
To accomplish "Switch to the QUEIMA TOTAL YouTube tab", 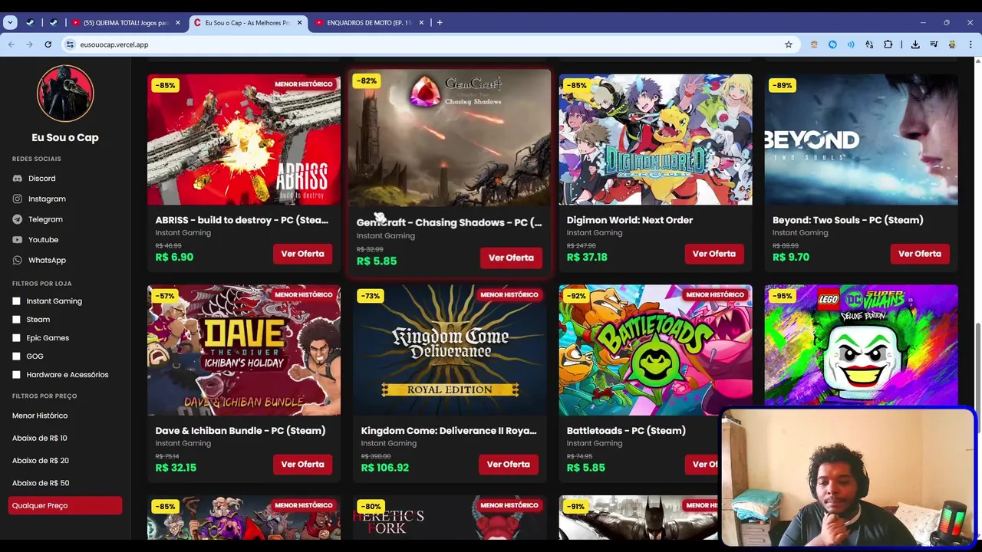I will click(x=127, y=23).
